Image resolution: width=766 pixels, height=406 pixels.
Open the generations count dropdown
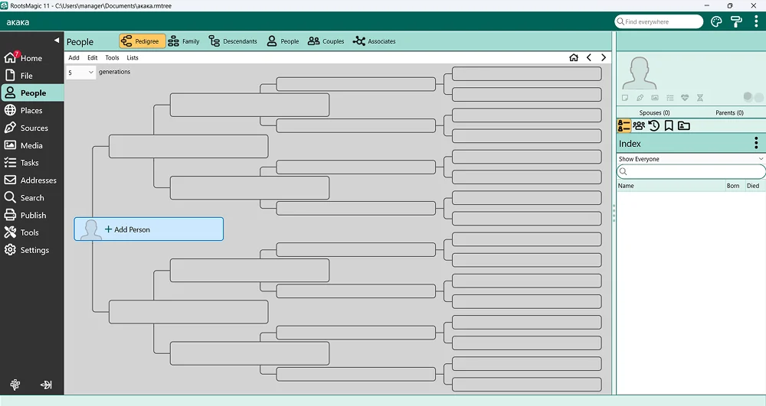coord(80,73)
